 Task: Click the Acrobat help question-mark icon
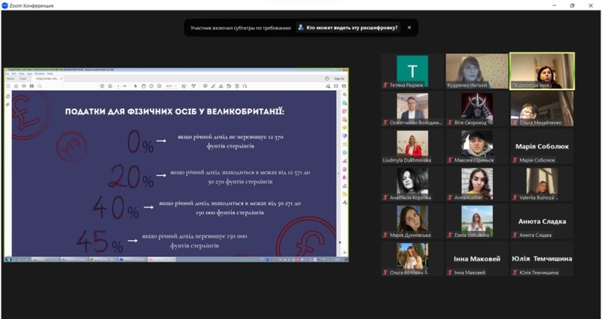pos(327,79)
